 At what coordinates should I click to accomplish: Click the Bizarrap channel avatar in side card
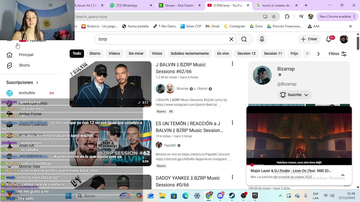pyautogui.click(x=262, y=75)
